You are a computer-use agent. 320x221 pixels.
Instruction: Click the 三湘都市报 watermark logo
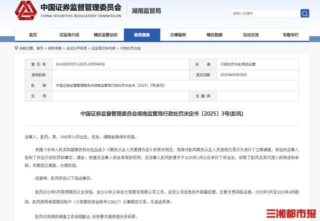(x=290, y=212)
